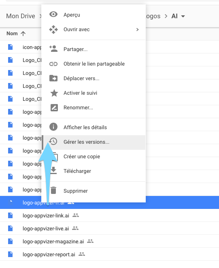Select file logo-appvizer-magazine.ai
Image resolution: width=219 pixels, height=268 pixels.
pos(53,242)
